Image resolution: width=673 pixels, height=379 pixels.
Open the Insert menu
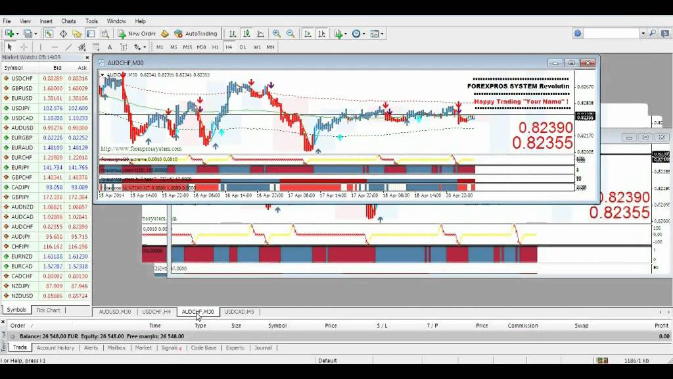click(x=46, y=21)
